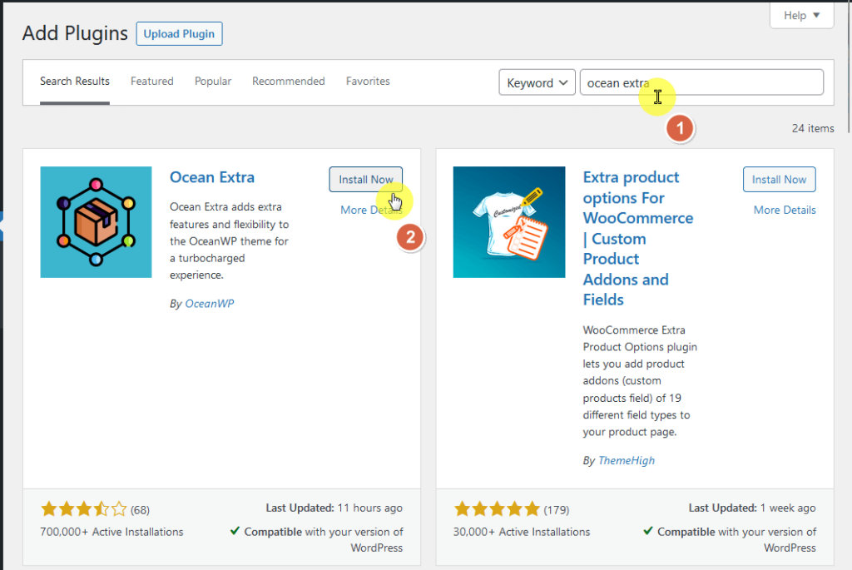
Task: Click the Ocean Extra star rating
Action: pyautogui.click(x=84, y=509)
